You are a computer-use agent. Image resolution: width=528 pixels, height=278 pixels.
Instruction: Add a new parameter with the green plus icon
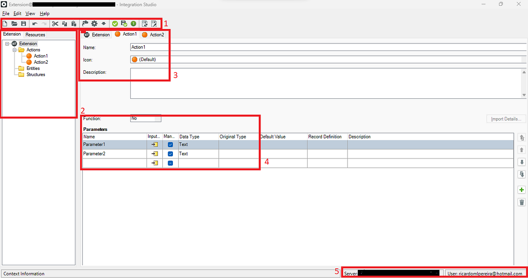(521, 190)
